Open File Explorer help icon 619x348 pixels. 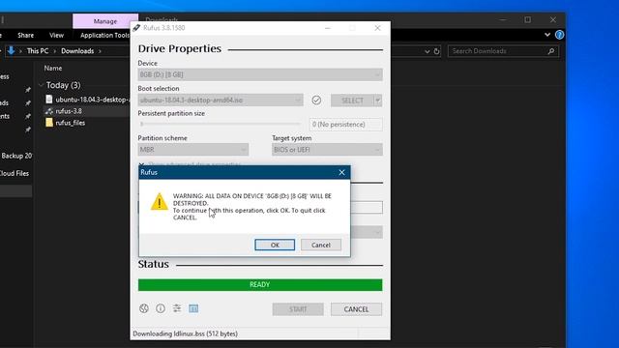pos(559,35)
